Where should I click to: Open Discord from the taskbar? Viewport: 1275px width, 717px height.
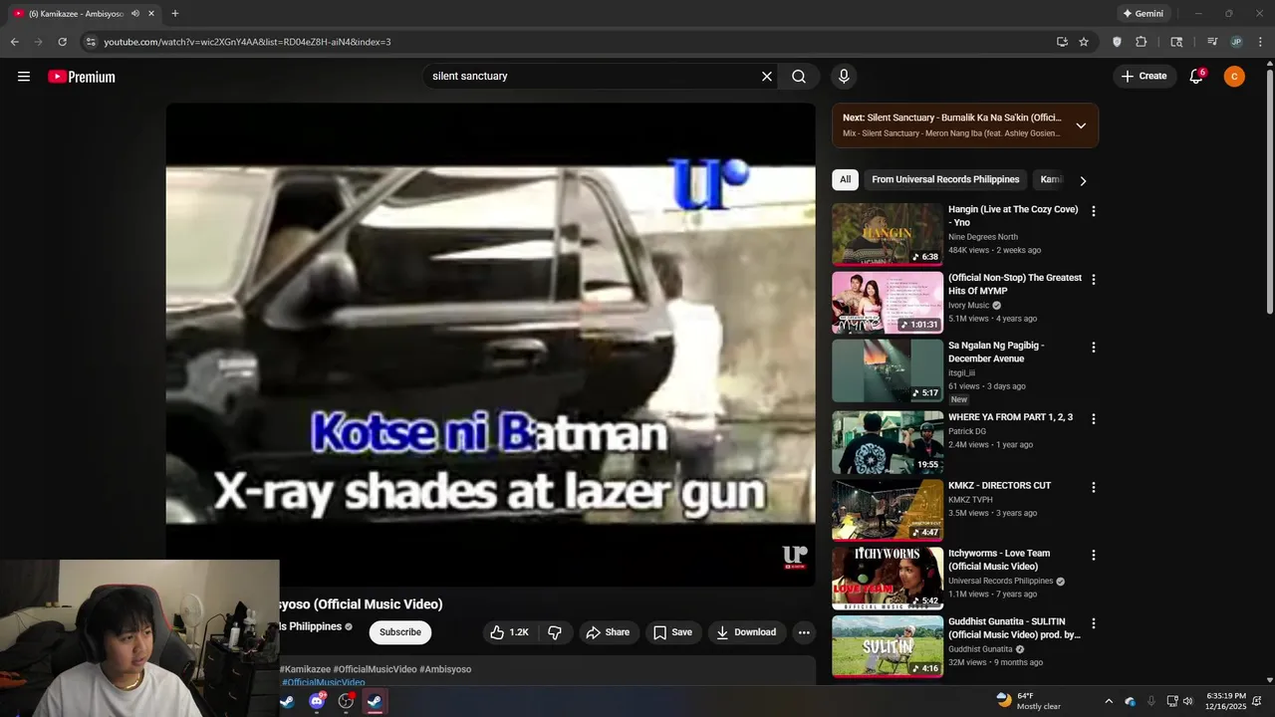tap(317, 701)
